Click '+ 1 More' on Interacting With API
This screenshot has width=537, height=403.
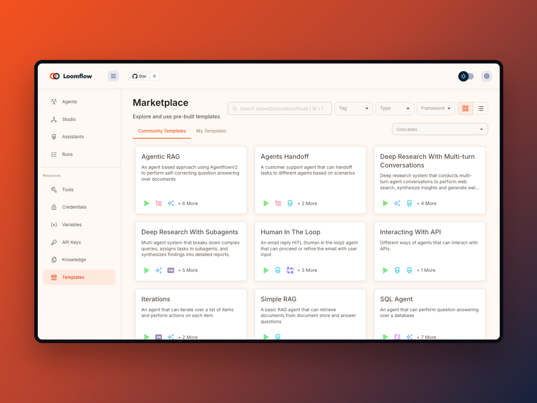coord(426,270)
